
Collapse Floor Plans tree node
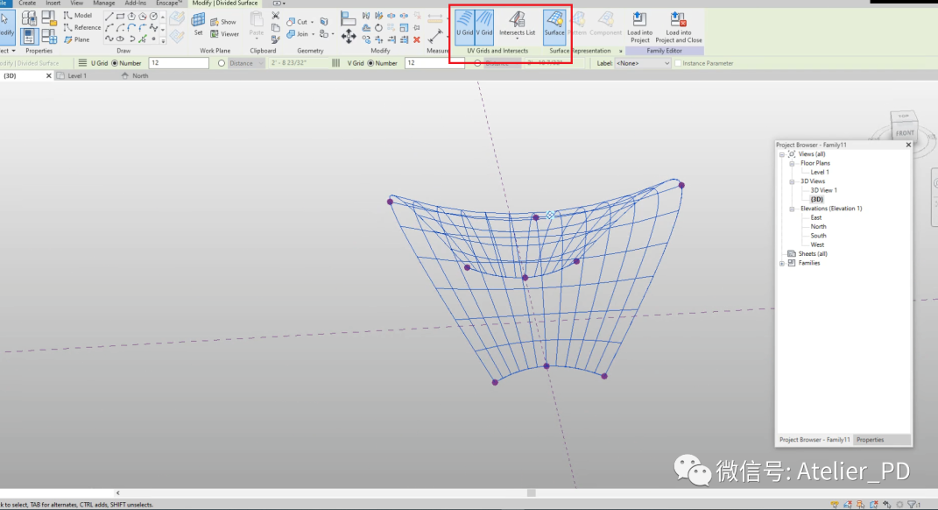pyautogui.click(x=792, y=163)
